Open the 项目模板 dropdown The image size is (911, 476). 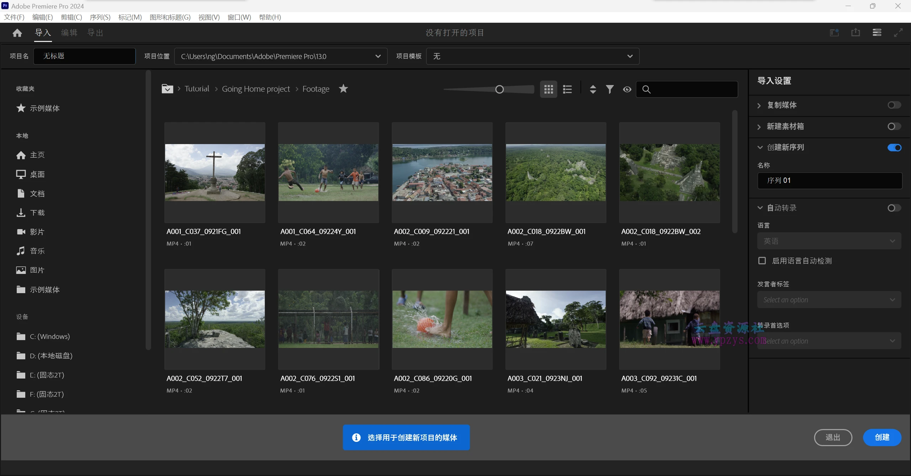pyautogui.click(x=630, y=56)
